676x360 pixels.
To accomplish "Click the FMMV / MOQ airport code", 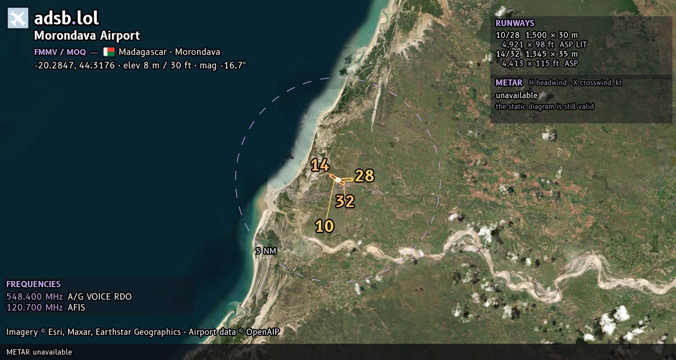I will coord(60,52).
